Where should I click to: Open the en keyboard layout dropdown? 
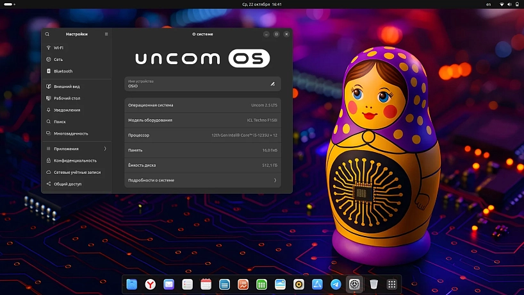click(488, 4)
